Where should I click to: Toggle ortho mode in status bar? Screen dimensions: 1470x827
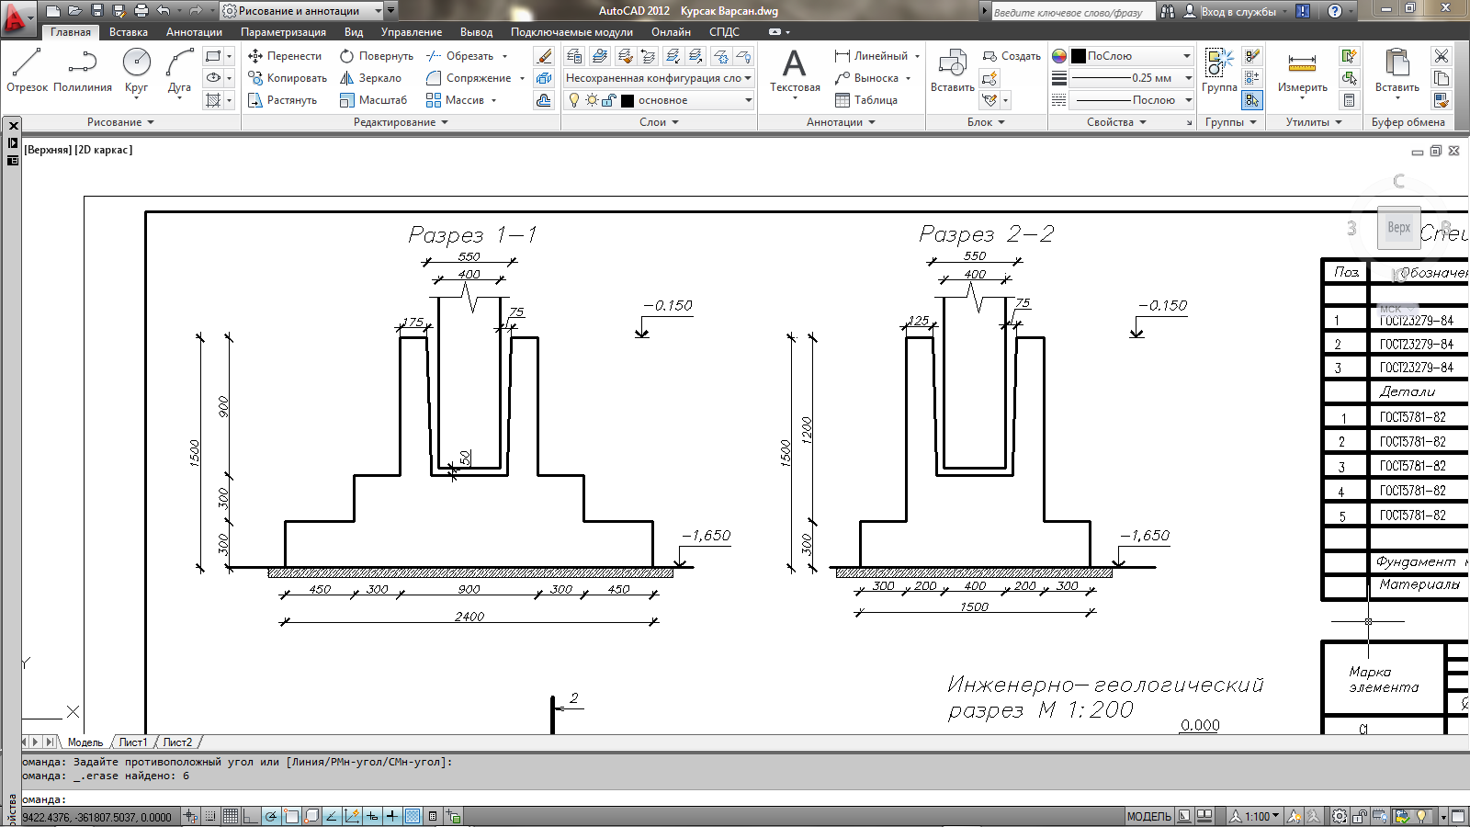pyautogui.click(x=251, y=816)
